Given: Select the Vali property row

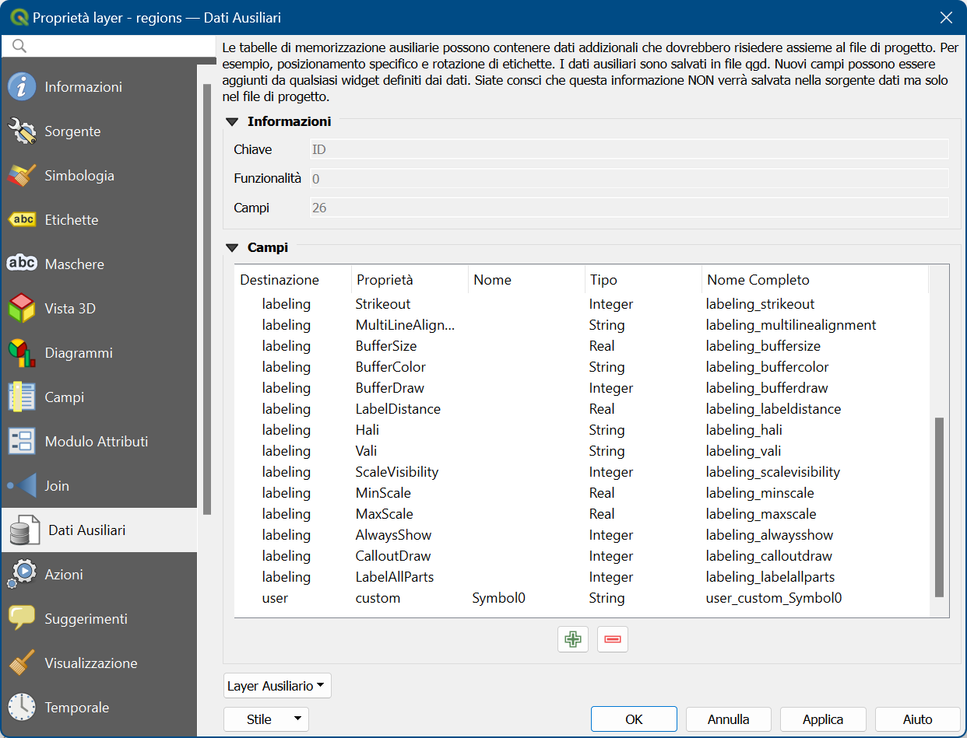Looking at the screenshot, I should click(x=582, y=451).
